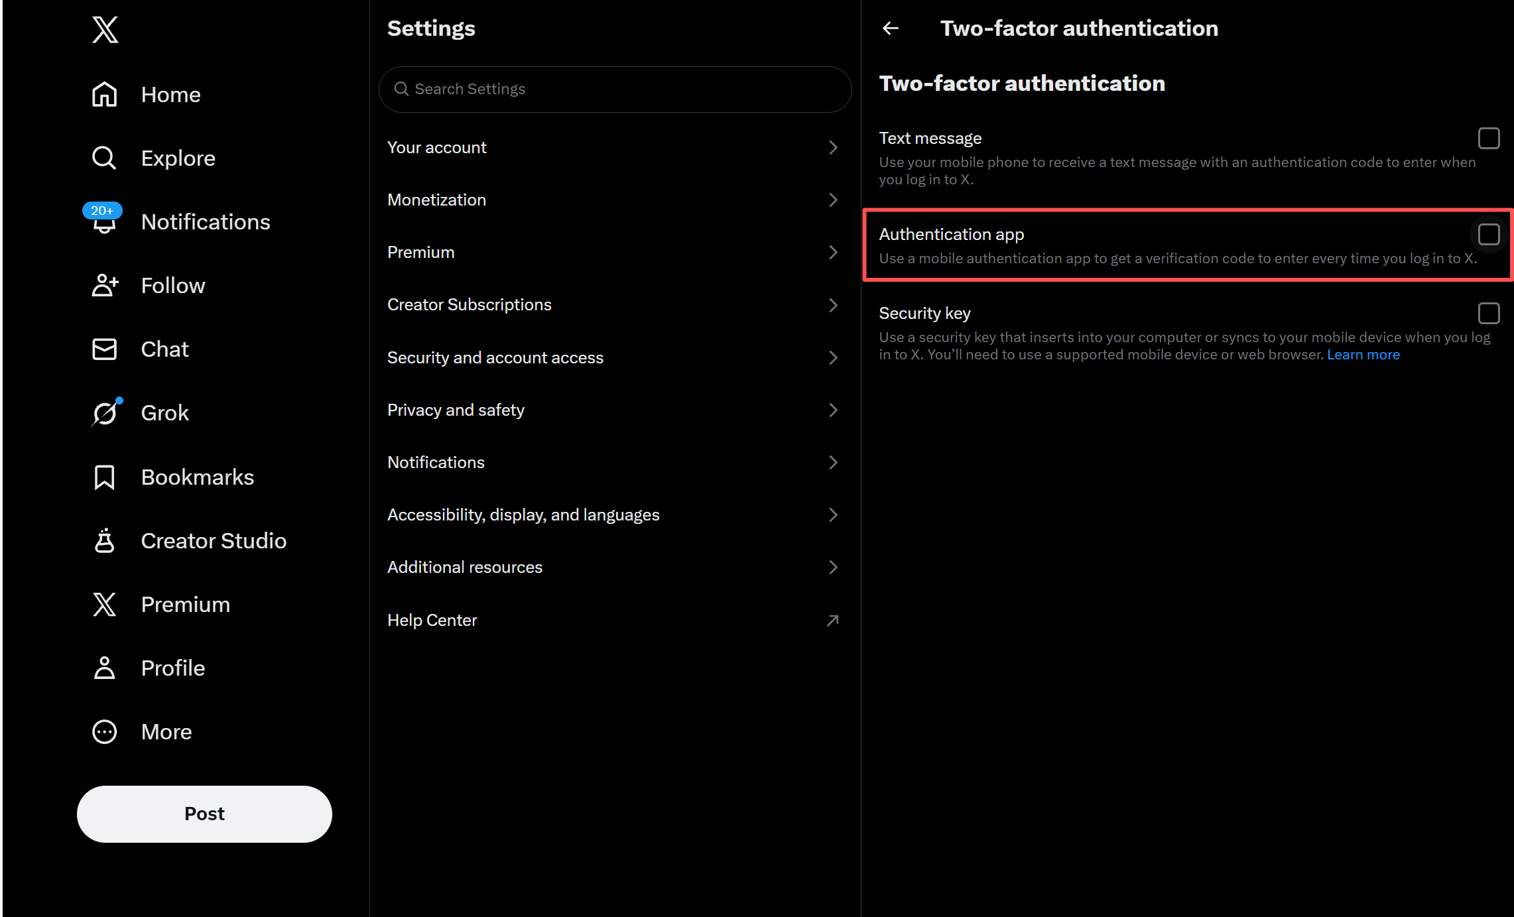Click chevron for Security and account access
Image resolution: width=1514 pixels, height=917 pixels.
pyautogui.click(x=833, y=357)
